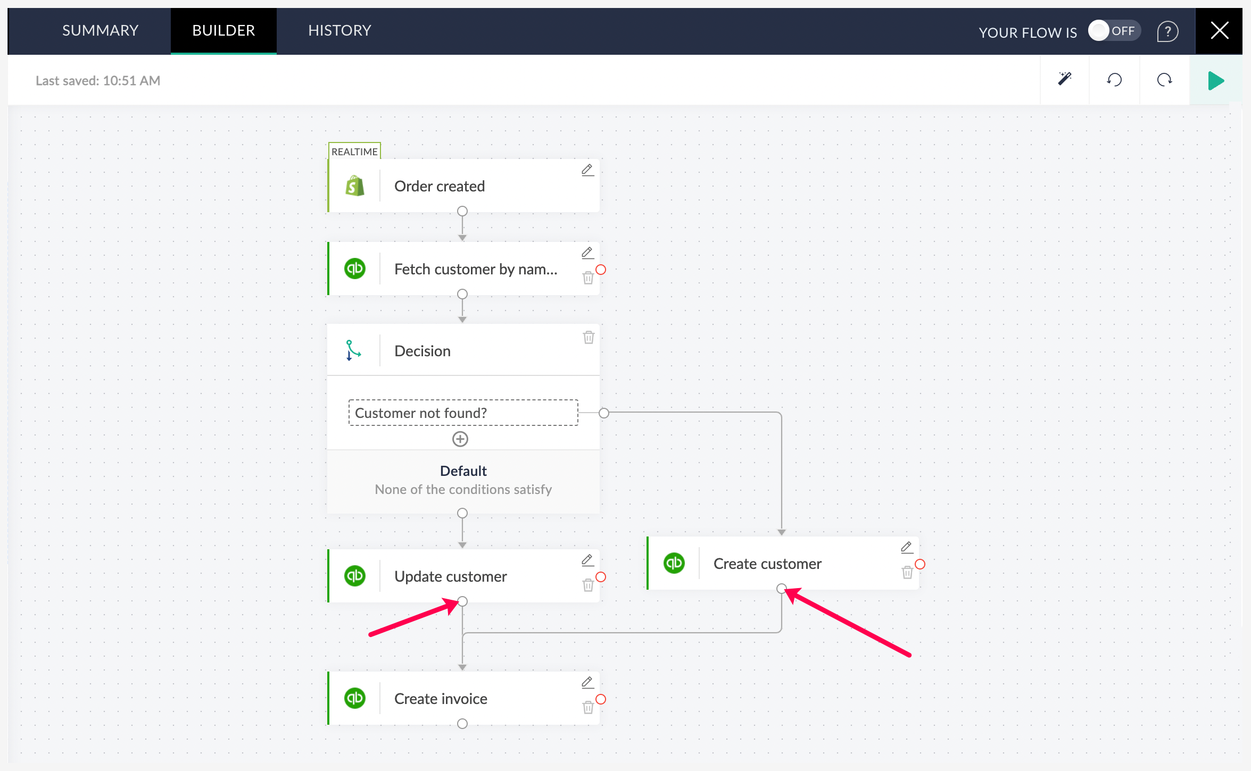1251x771 pixels.
Task: Click the redo arrow icon
Action: click(x=1164, y=80)
